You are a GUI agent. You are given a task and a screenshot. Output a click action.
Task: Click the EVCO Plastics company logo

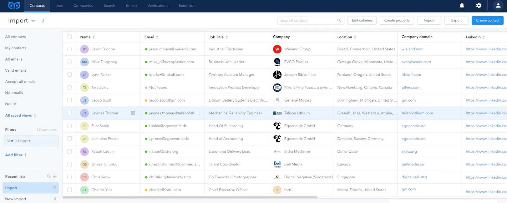pos(277,62)
